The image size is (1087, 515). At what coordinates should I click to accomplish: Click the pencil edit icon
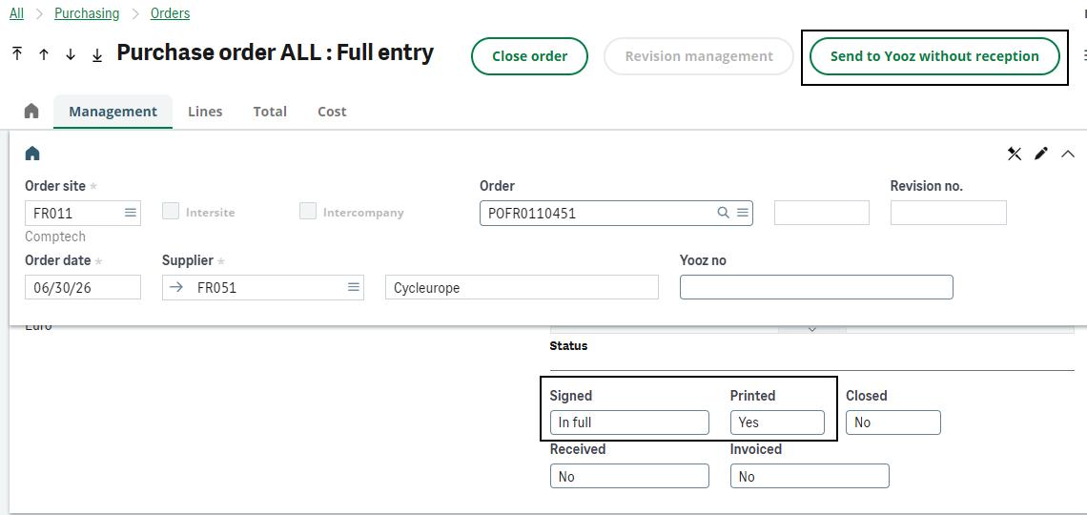pos(1040,154)
